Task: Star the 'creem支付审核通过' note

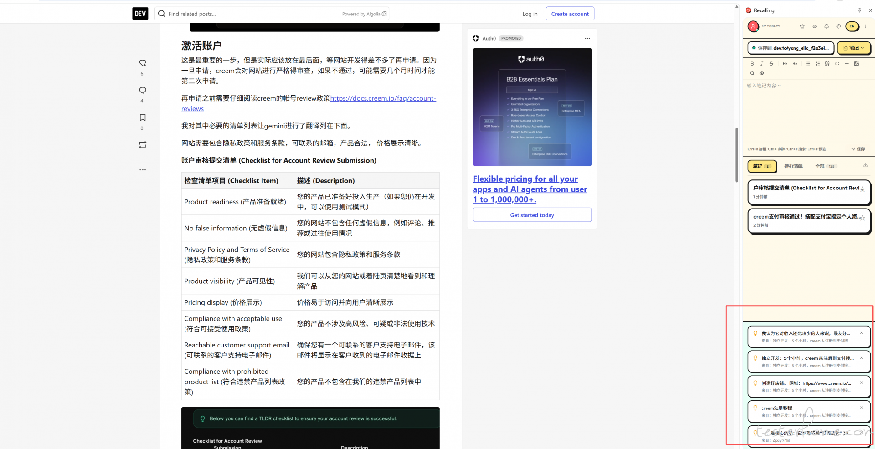Action: point(862,218)
